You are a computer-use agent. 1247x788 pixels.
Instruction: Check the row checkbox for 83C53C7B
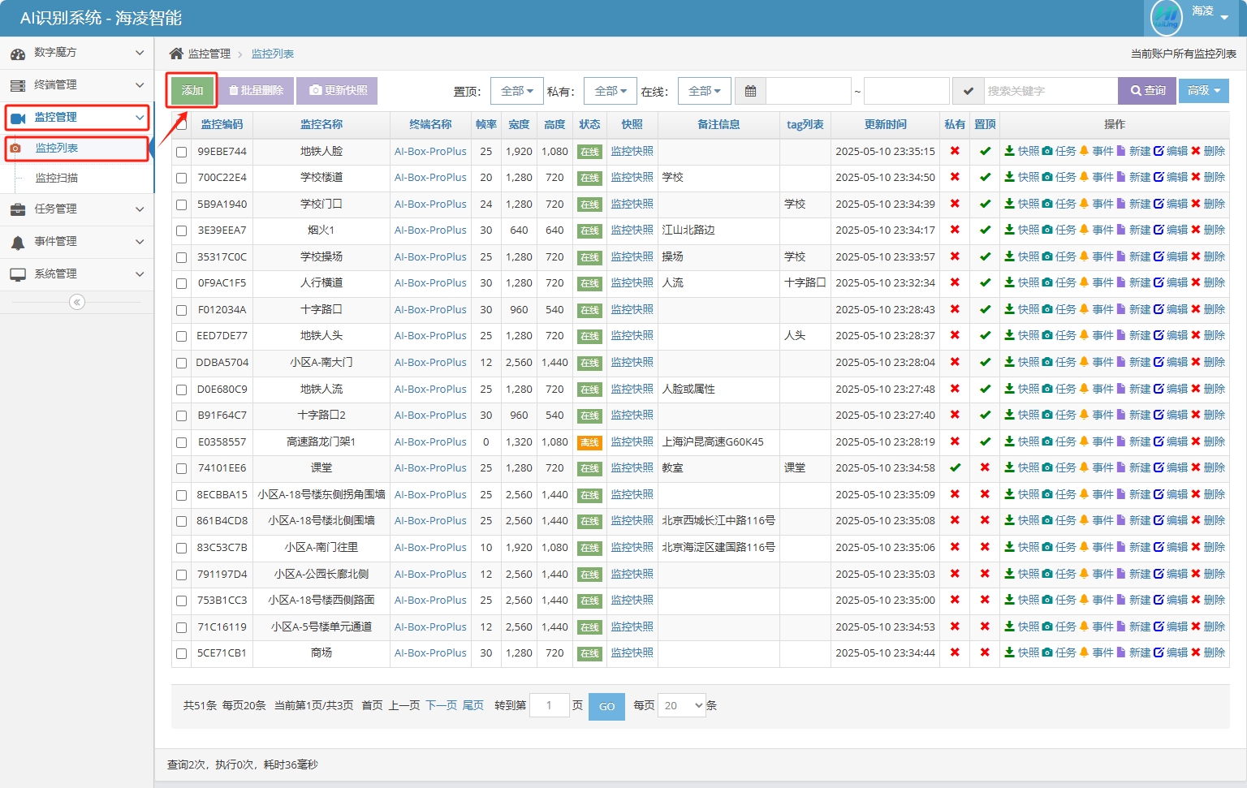[182, 548]
